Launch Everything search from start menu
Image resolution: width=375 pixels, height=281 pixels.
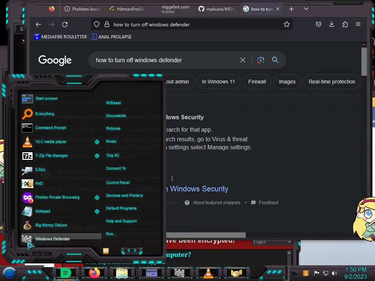point(45,114)
